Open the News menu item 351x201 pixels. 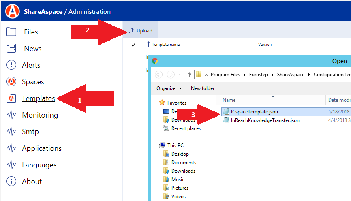click(x=33, y=48)
